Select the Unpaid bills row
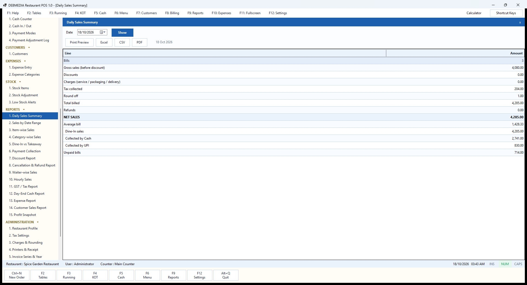The image size is (527, 285). click(293, 153)
